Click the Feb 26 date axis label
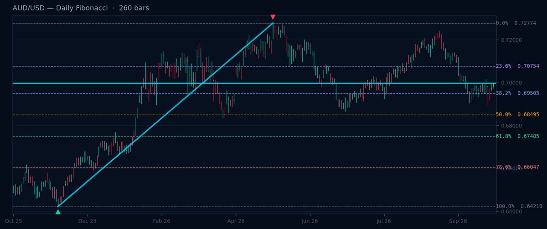The height and width of the screenshot is (229, 547). 161,221
